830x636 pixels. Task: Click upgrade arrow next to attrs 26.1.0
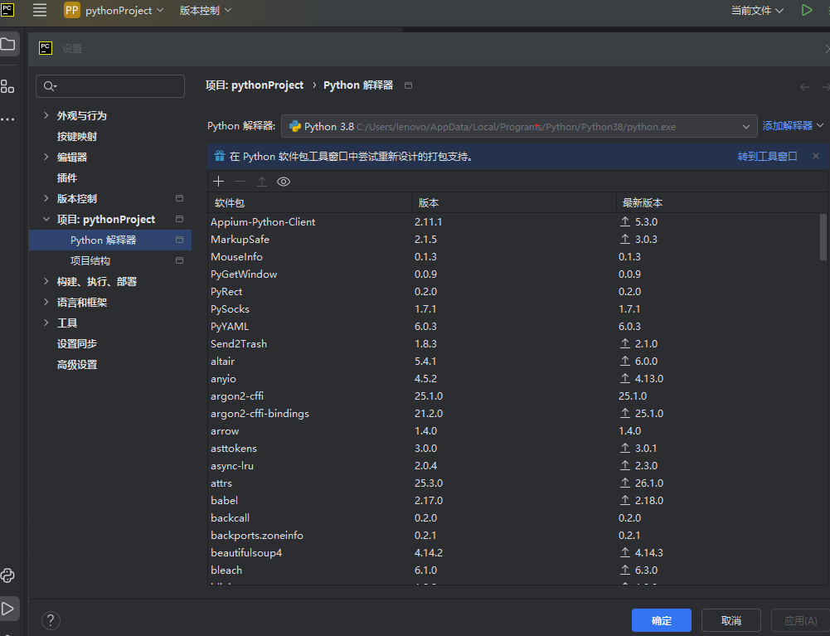click(x=625, y=483)
